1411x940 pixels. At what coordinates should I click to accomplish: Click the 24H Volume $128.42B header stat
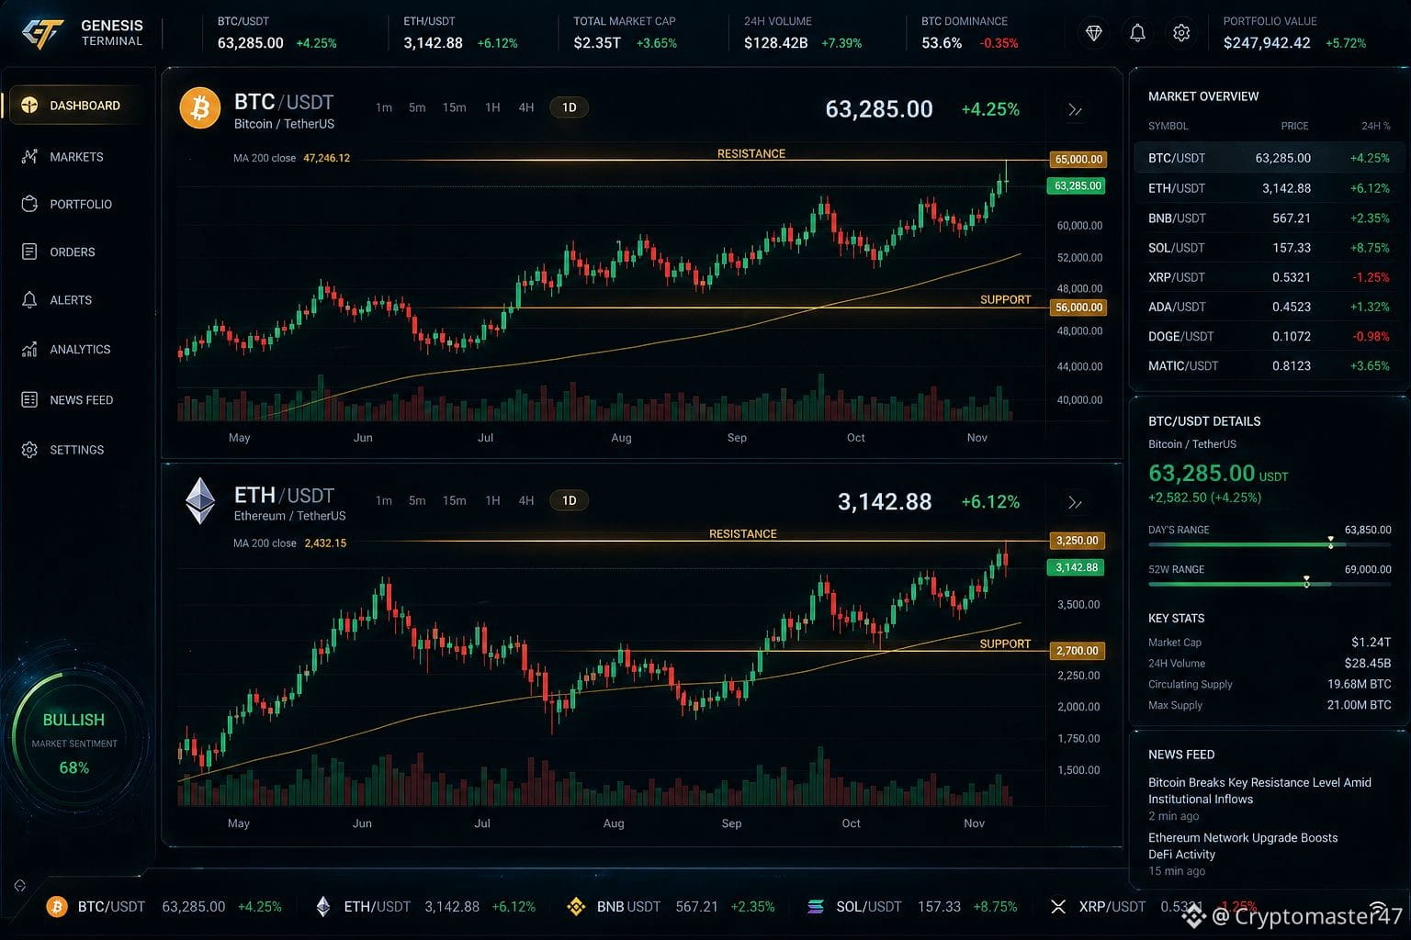(x=803, y=33)
